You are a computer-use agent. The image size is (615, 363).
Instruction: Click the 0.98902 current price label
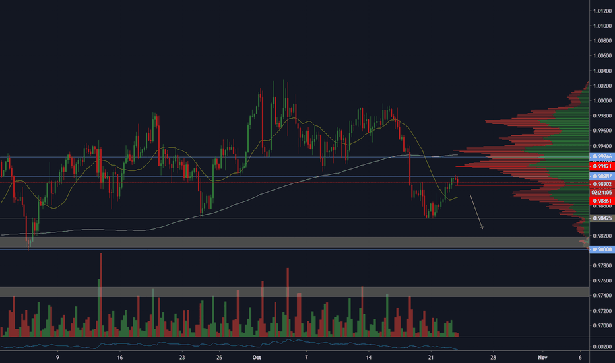[x=602, y=184]
